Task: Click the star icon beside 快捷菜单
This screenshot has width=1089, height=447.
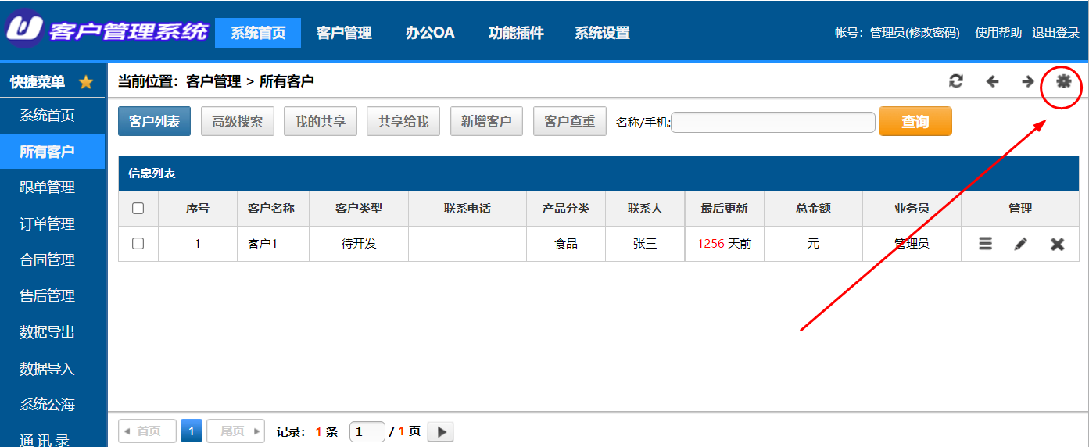Action: tap(86, 82)
